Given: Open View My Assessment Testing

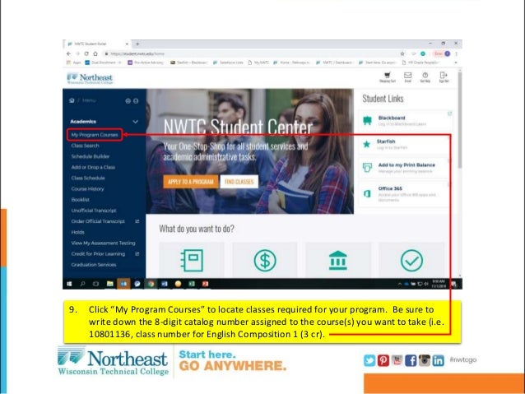Looking at the screenshot, I should tap(103, 243).
